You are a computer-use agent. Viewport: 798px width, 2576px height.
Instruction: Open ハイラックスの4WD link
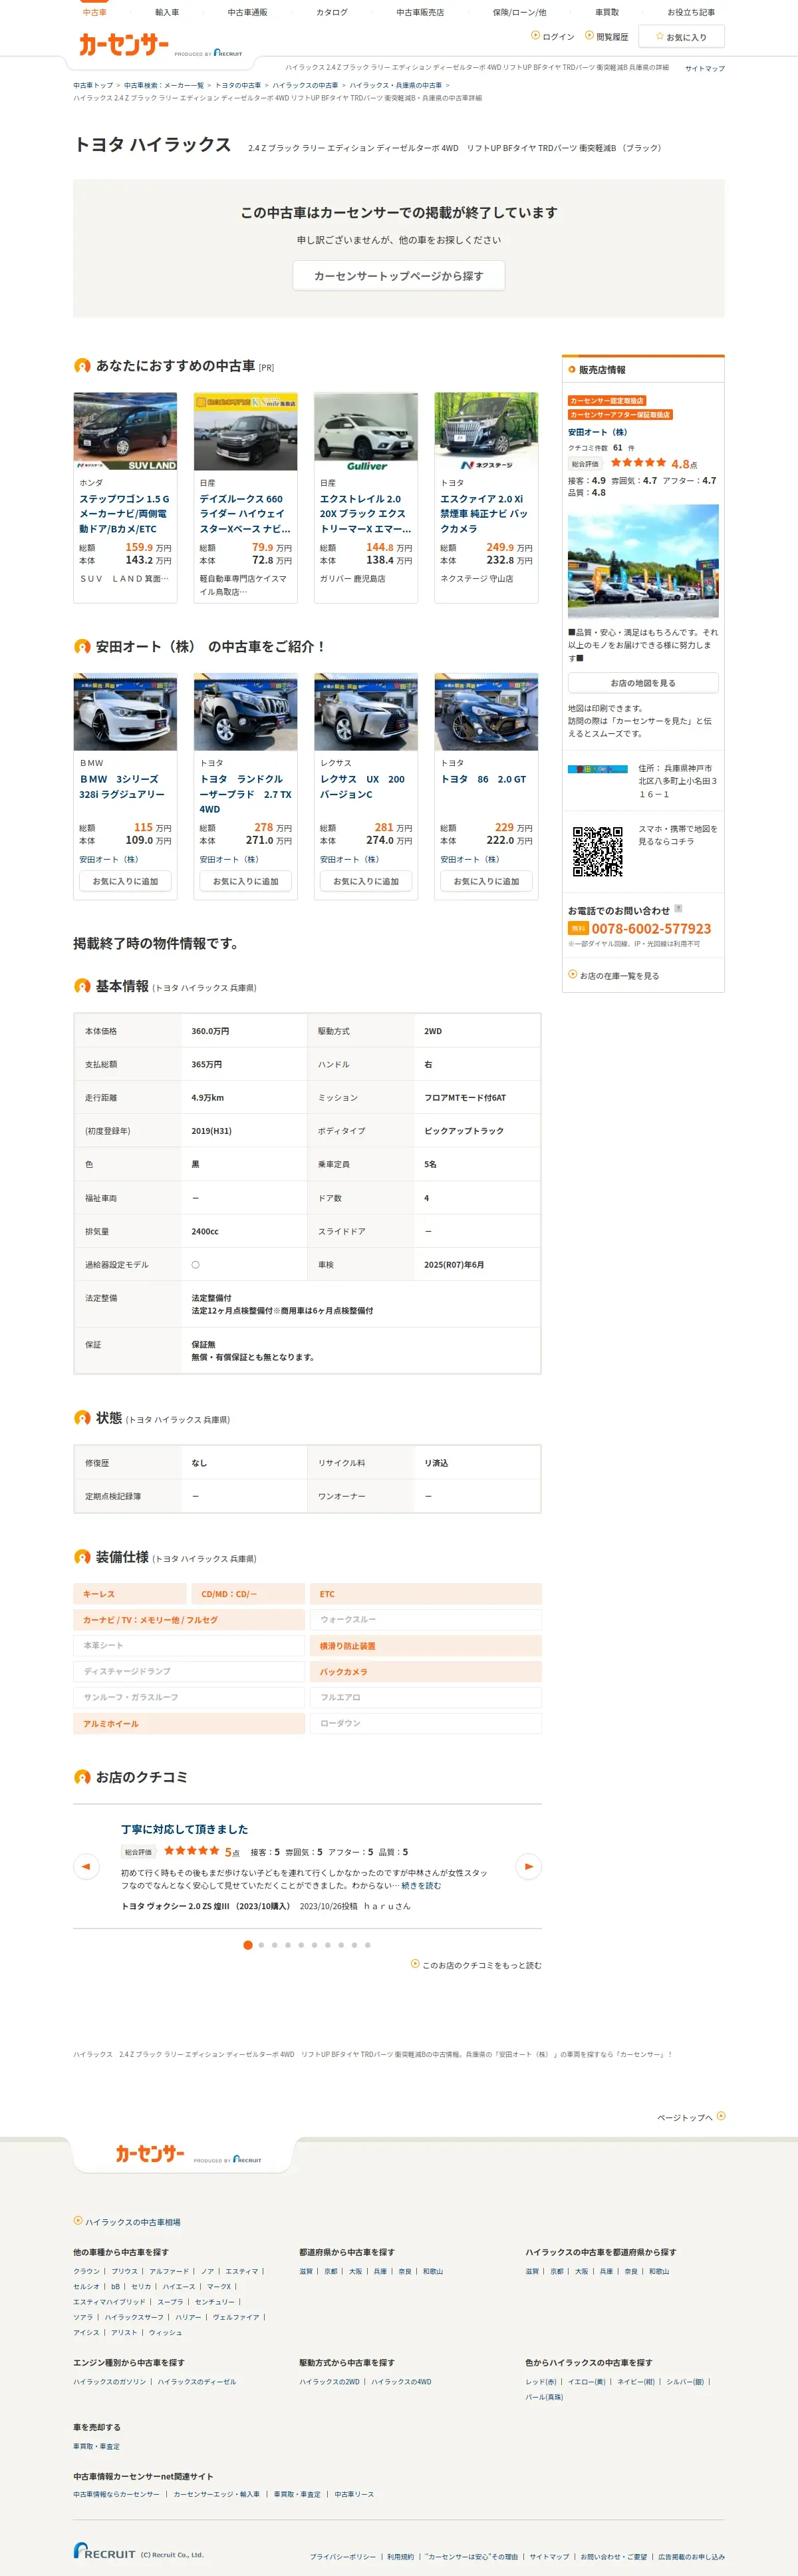(x=402, y=2382)
